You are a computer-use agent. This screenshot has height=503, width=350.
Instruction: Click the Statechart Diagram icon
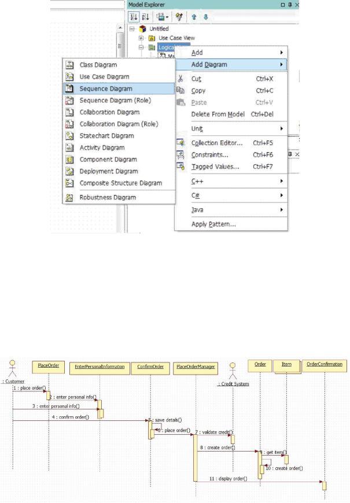coord(69,136)
